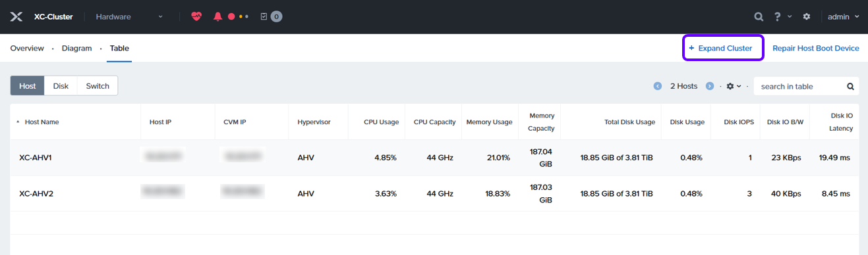Click latency value 19.49 ms
868x255 pixels.
[834, 158]
